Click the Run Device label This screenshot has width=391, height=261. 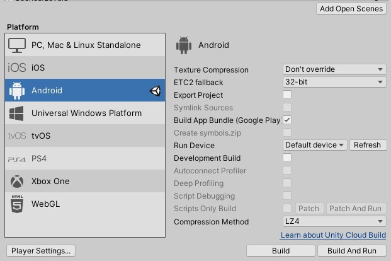[195, 146]
